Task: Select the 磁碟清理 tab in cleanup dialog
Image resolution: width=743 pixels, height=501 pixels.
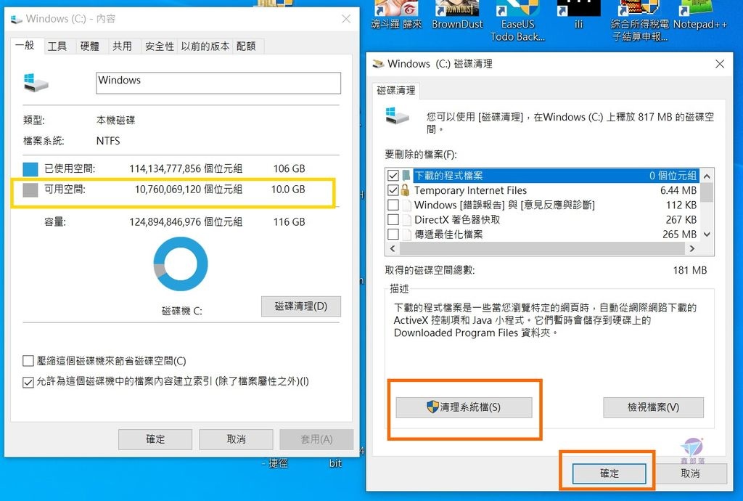Action: (x=395, y=90)
